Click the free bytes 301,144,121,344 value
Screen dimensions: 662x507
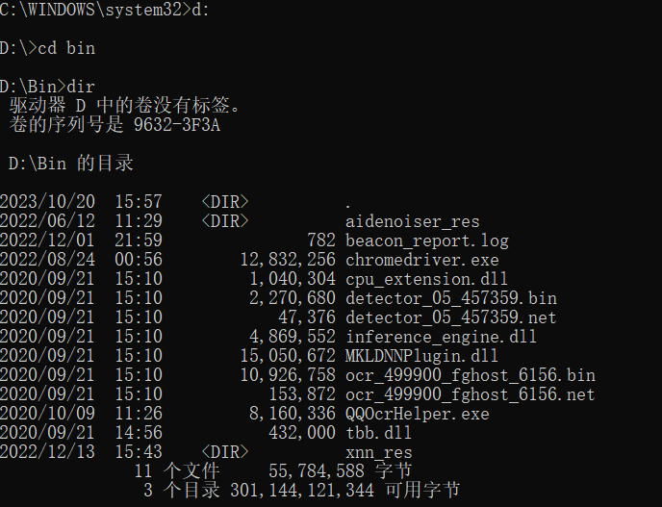(x=302, y=491)
